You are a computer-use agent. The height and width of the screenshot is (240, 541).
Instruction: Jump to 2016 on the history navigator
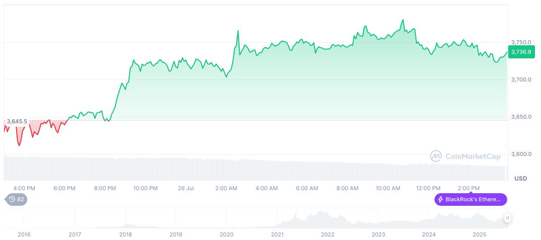(24, 234)
